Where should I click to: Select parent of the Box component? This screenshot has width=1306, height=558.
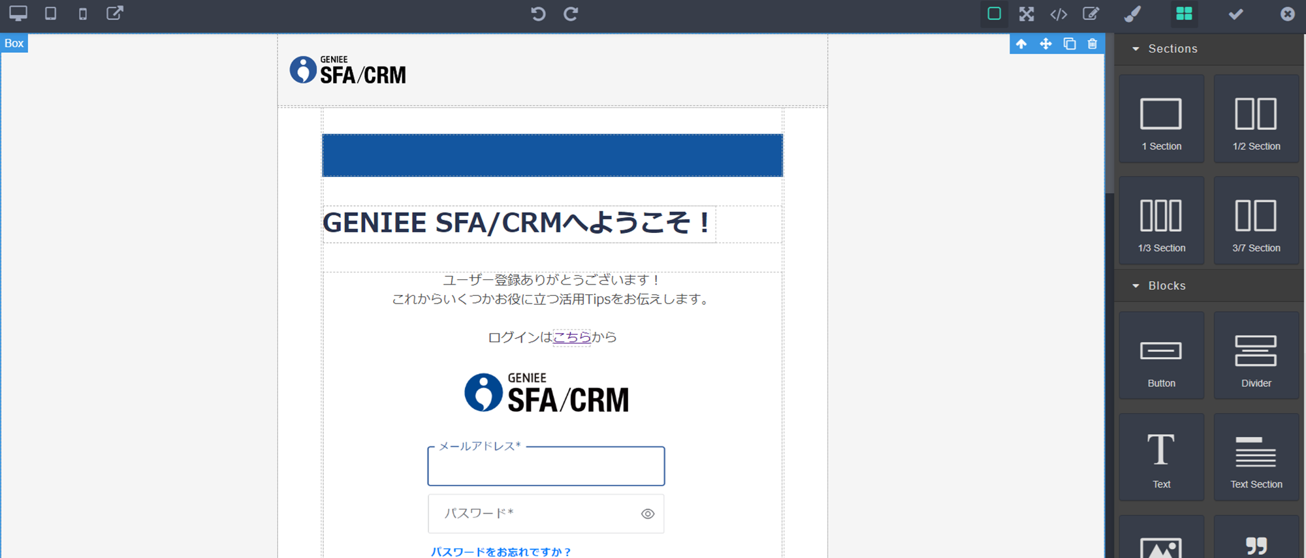1022,44
